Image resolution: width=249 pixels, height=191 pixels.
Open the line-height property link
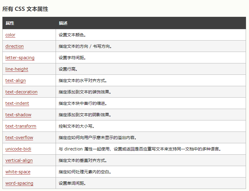17,69
